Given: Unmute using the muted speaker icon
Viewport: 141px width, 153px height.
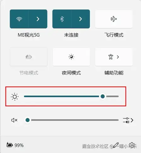Looking at the screenshot, I should click(x=14, y=120).
